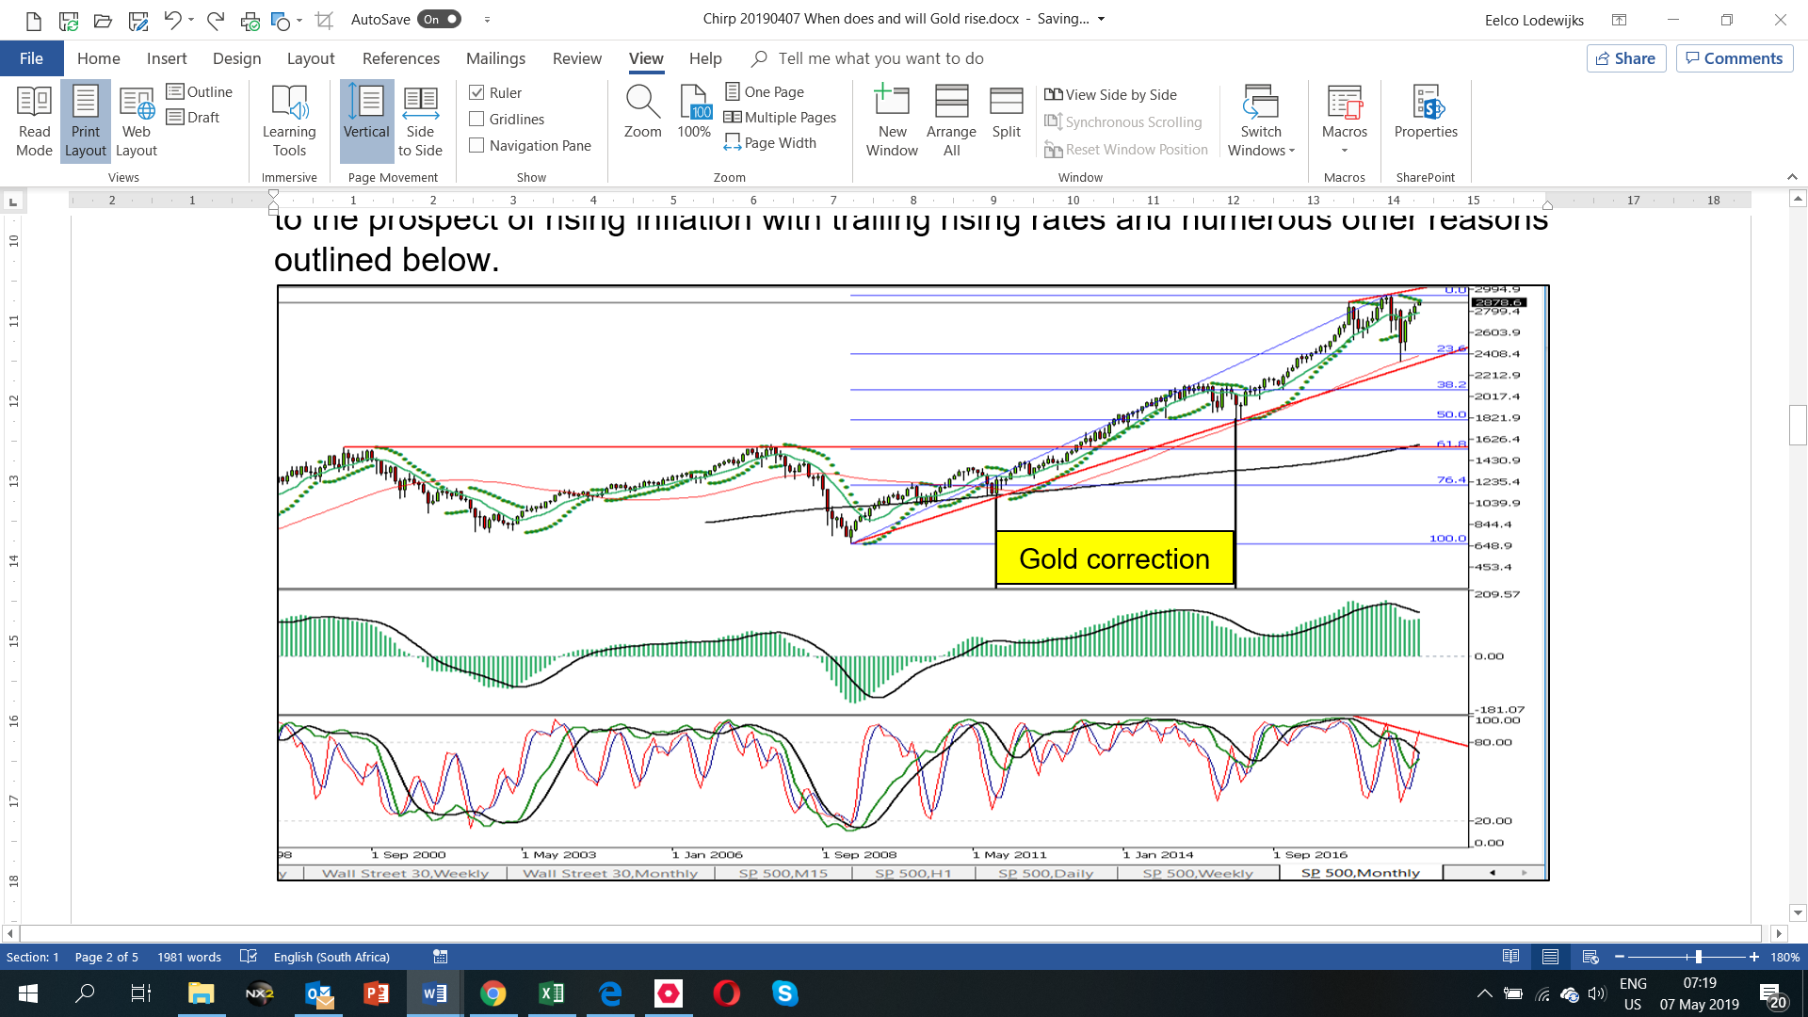The width and height of the screenshot is (1808, 1017).
Task: Split the document window
Action: coord(1006,113)
